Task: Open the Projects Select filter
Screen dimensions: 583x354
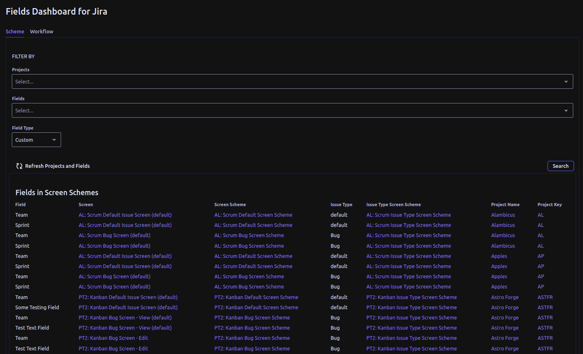Action: [x=292, y=81]
